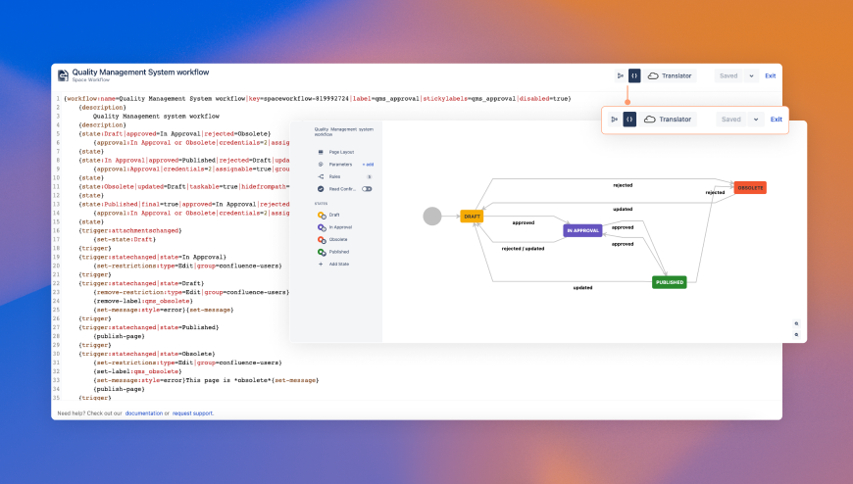Viewport: 853px width, 484px height.
Task: Click the Saved button in editor header
Action: tap(728, 75)
